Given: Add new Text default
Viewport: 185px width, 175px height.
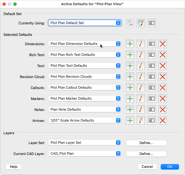Looking at the screenshot, I should [130, 66].
